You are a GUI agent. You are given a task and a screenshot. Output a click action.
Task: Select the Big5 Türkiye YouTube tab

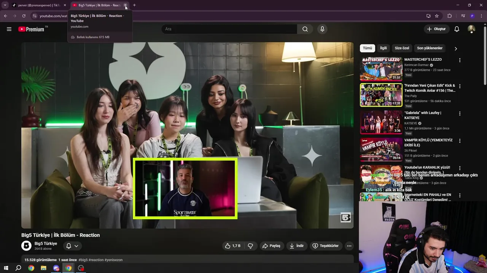(x=99, y=5)
